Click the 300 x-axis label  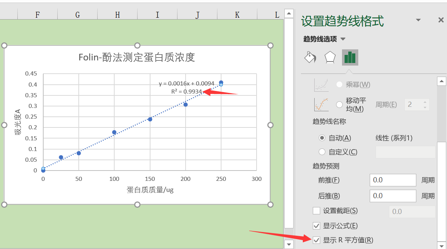(257, 179)
